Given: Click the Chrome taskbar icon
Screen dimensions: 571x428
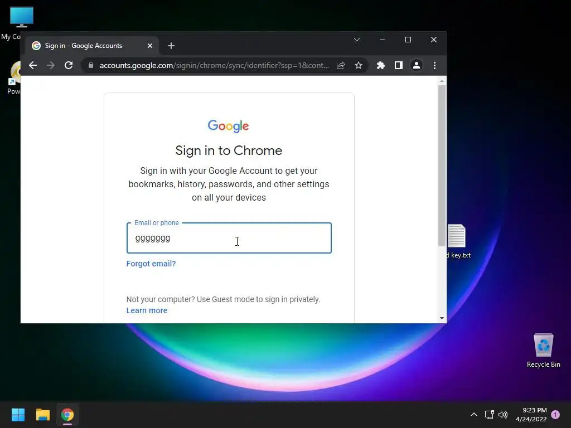Looking at the screenshot, I should pyautogui.click(x=67, y=415).
